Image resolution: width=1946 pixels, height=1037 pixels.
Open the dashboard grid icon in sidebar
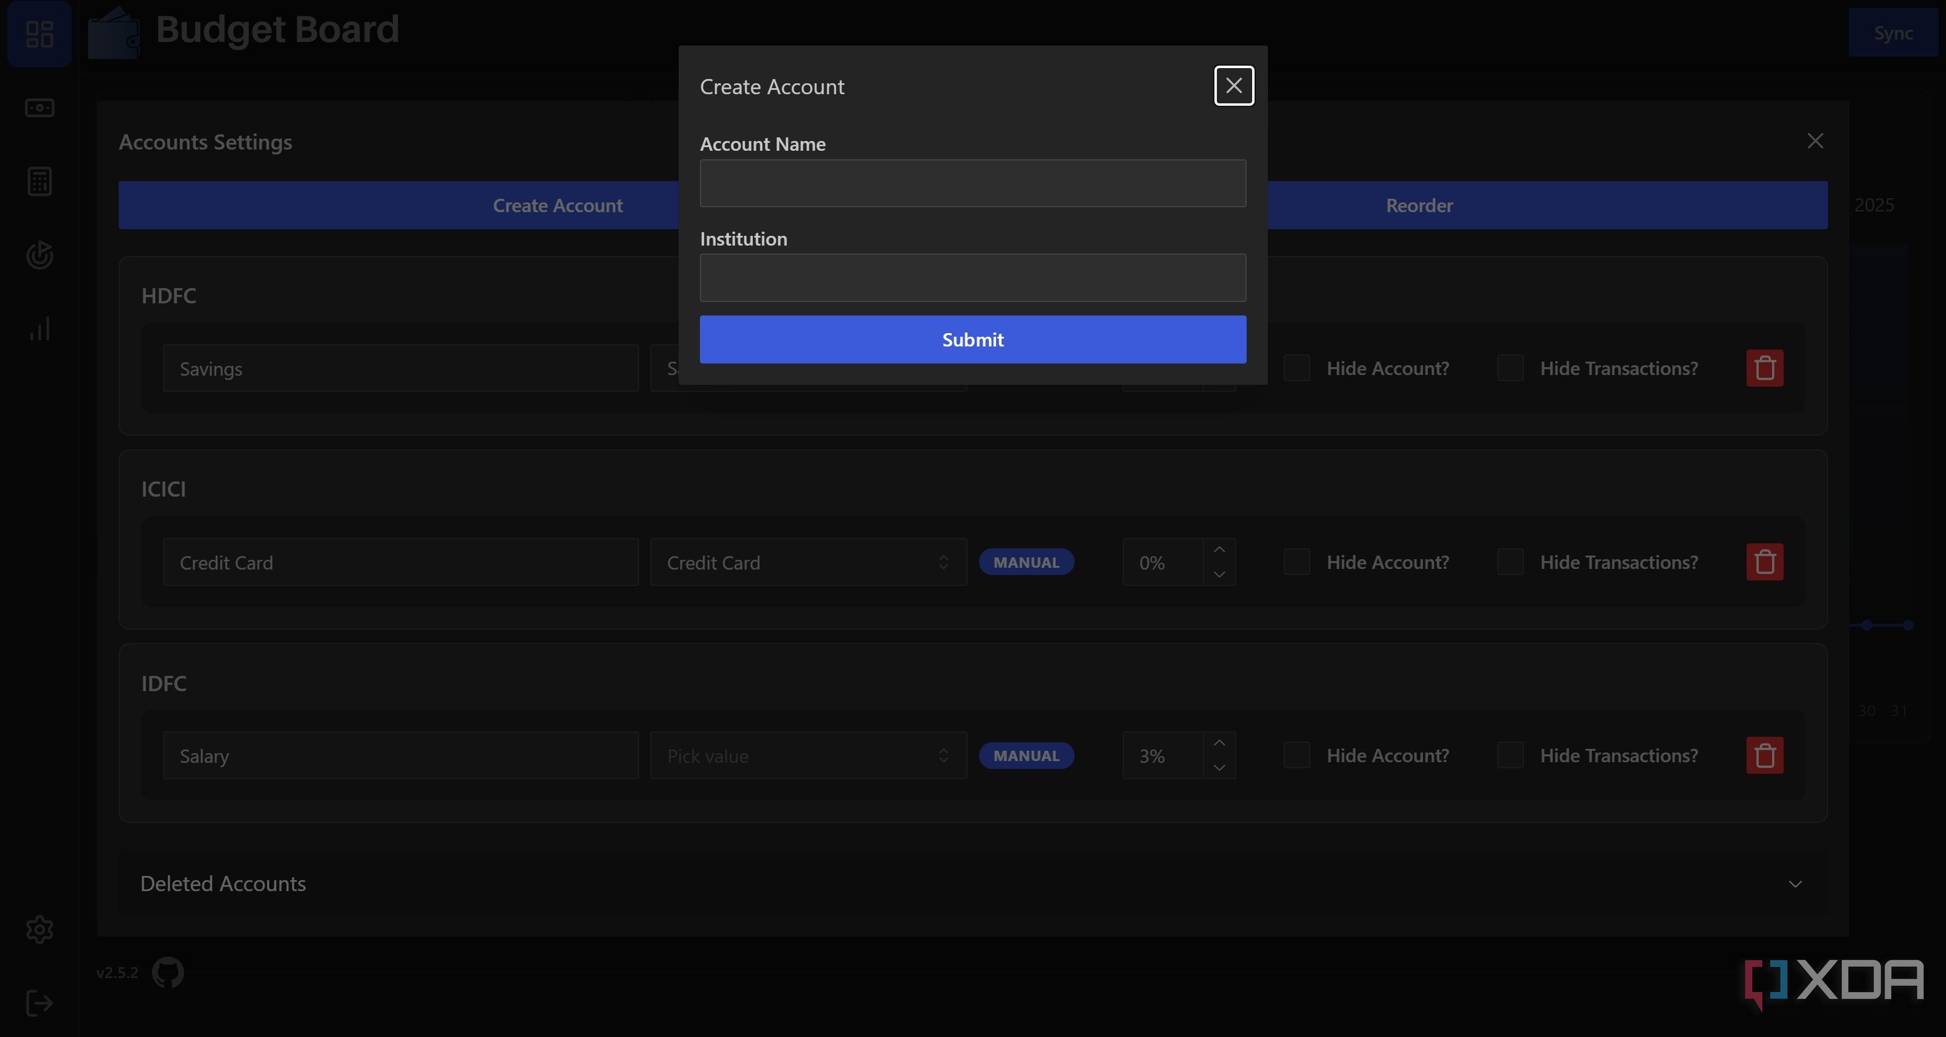tap(40, 34)
